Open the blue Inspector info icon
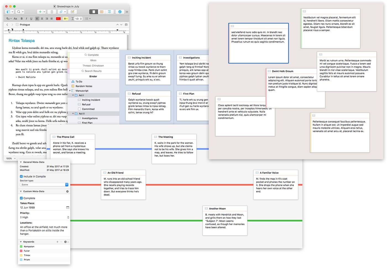Image resolution: width=387 pixels, height=269 pixels. click(120, 12)
